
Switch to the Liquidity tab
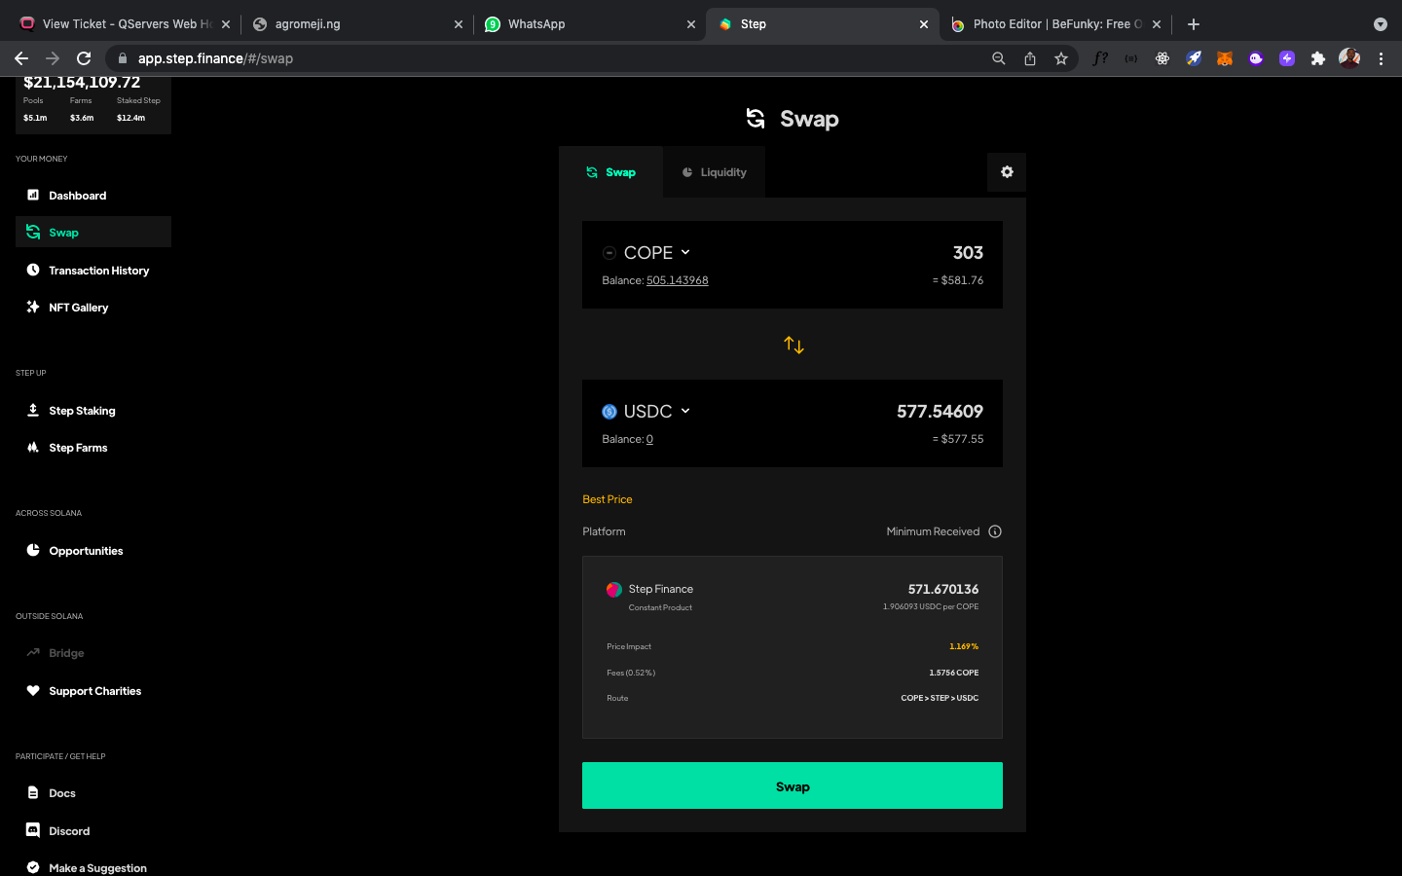click(x=714, y=172)
